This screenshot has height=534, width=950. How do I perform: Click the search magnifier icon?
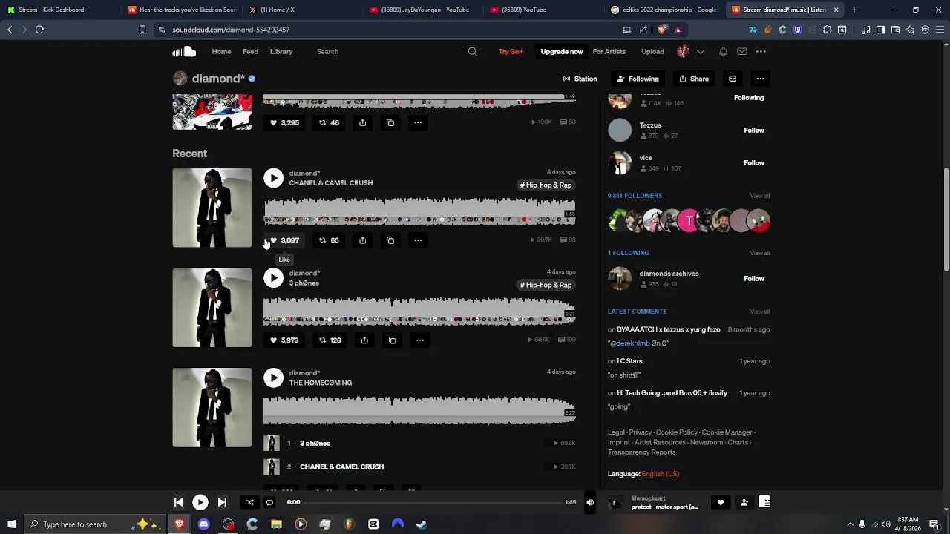(473, 52)
